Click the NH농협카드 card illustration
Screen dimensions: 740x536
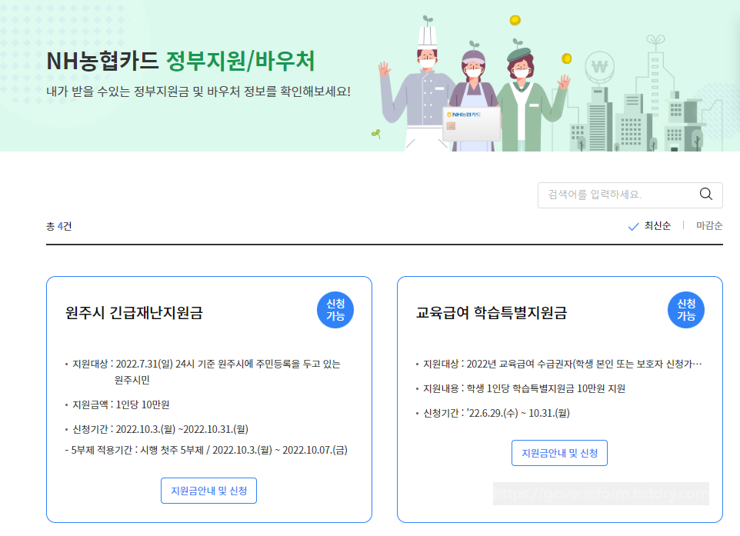click(x=472, y=124)
